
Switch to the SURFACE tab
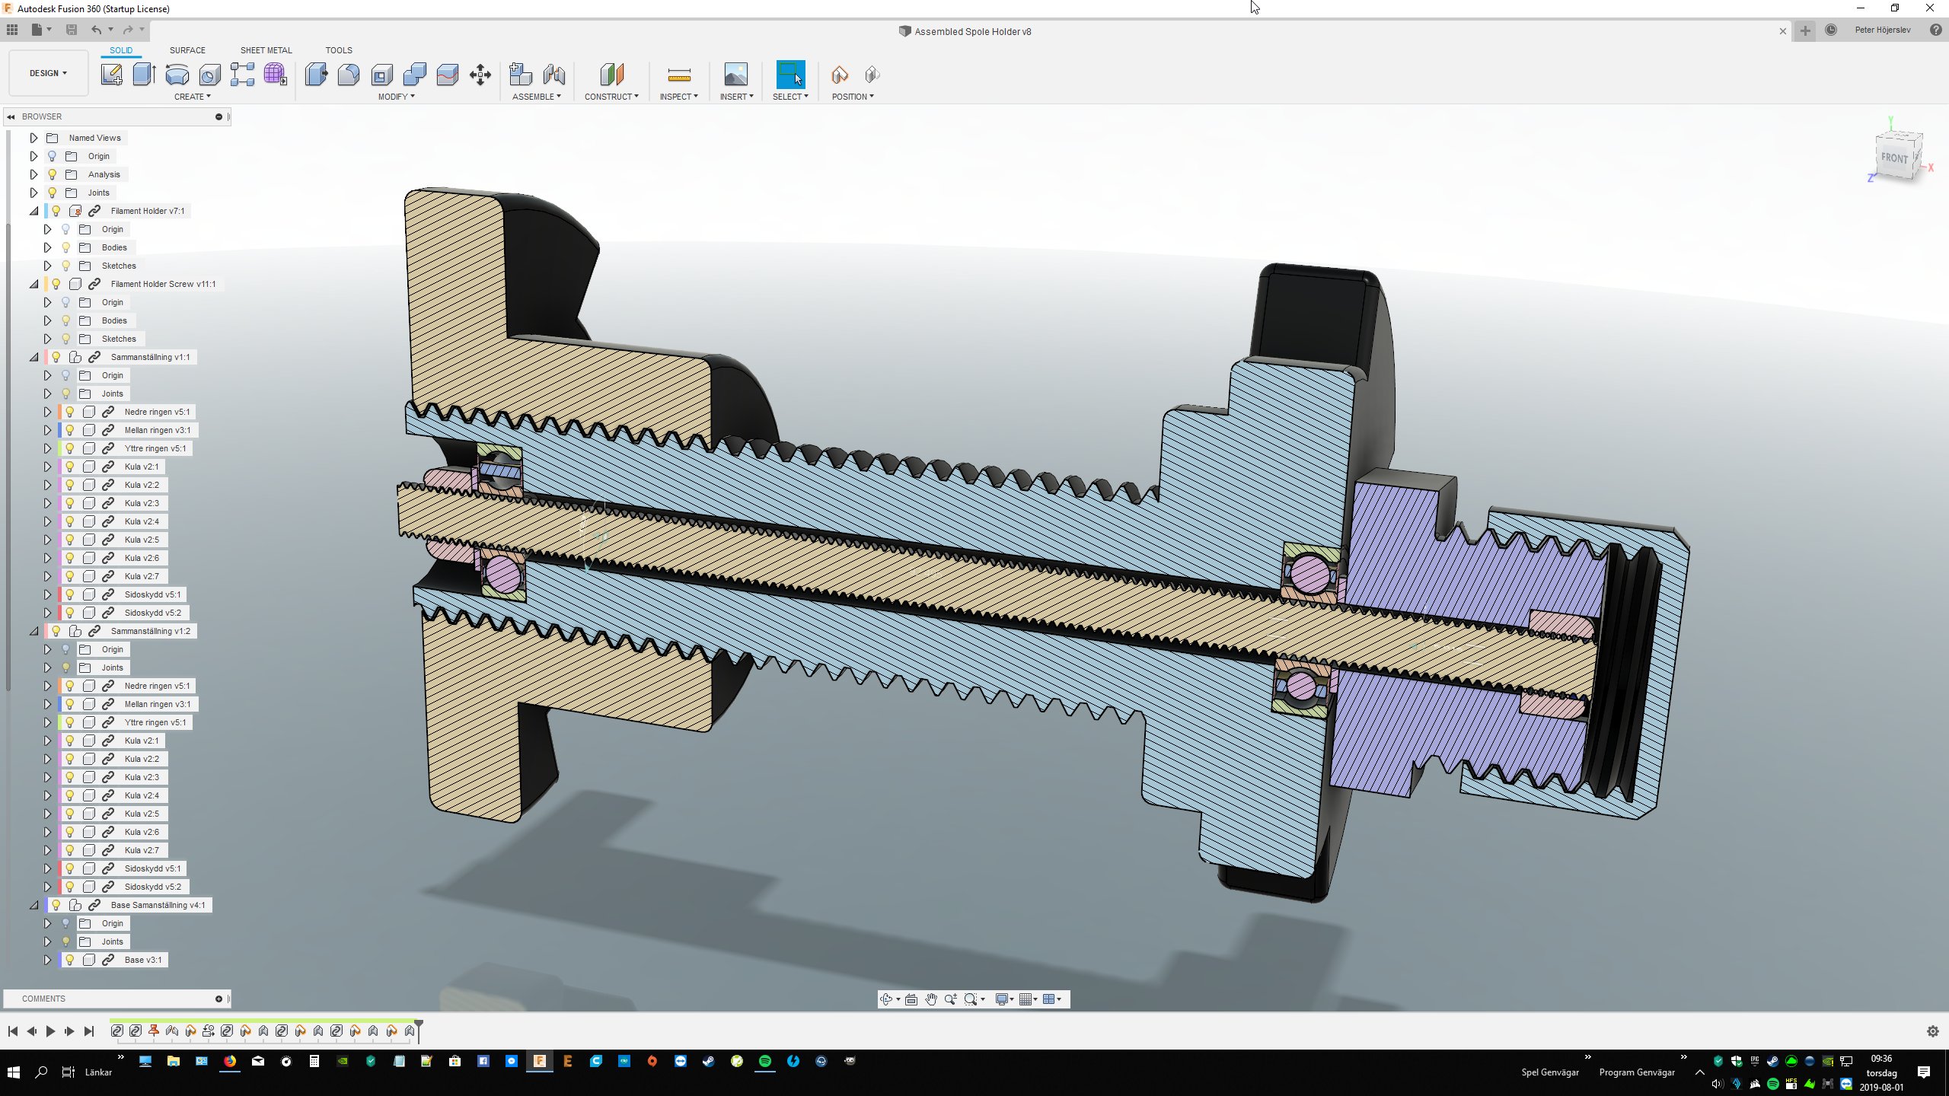coord(187,50)
